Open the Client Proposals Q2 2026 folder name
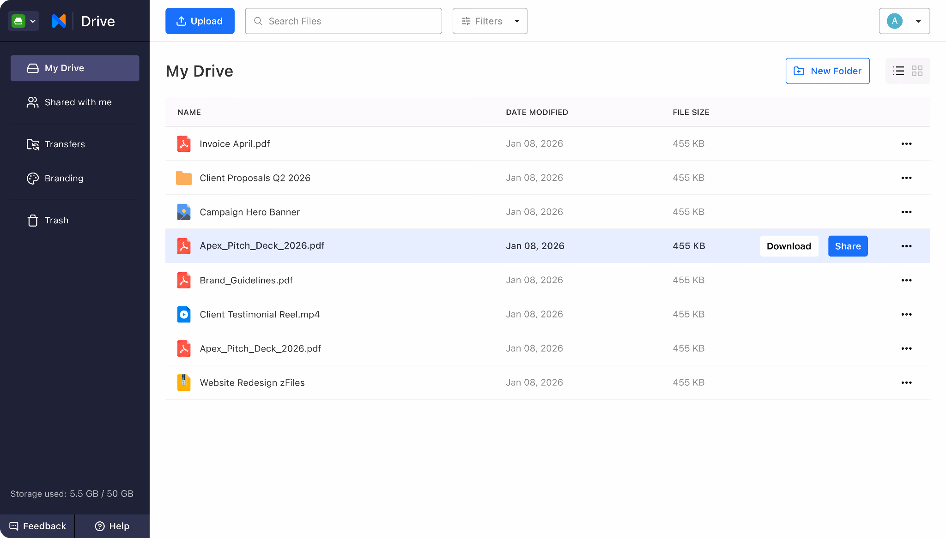 255,178
